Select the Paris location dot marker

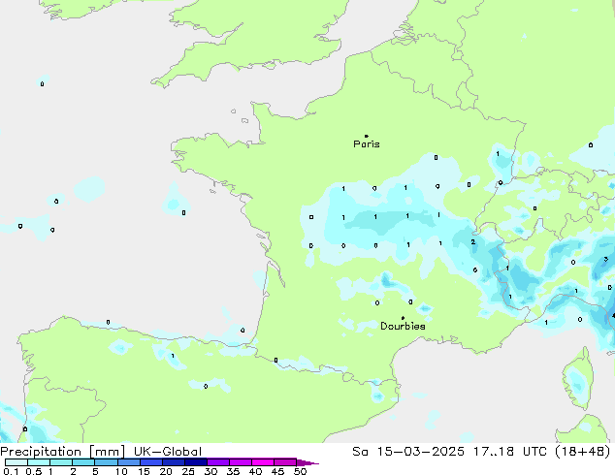tap(367, 136)
